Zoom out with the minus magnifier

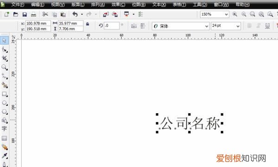pyautogui.click(x=244, y=14)
